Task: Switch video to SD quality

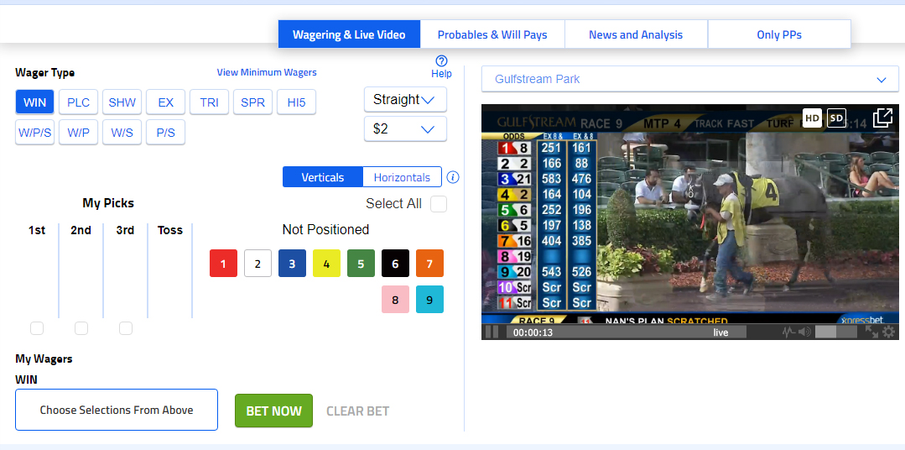Action: tap(836, 118)
